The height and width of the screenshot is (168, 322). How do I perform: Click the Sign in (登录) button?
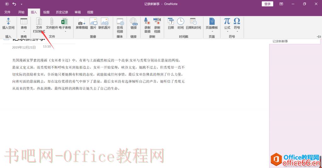pyautogui.click(x=267, y=4)
